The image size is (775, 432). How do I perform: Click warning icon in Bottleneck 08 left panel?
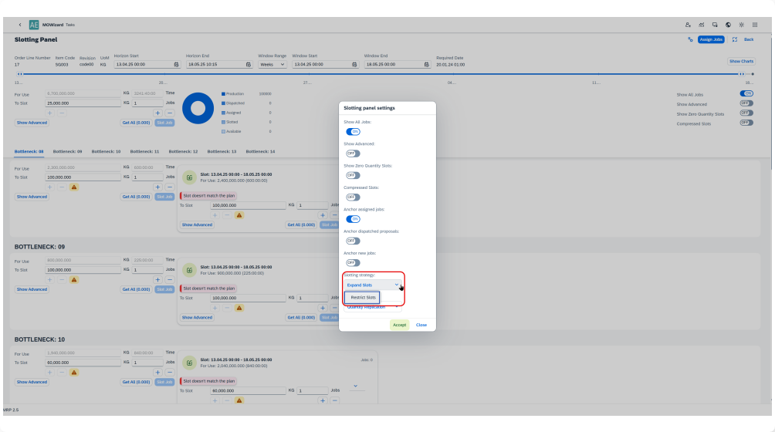click(x=73, y=187)
